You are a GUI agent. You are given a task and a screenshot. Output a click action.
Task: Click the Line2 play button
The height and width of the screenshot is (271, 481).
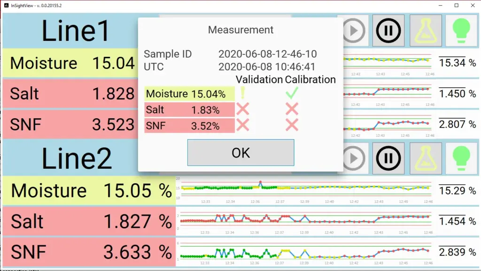click(x=354, y=158)
